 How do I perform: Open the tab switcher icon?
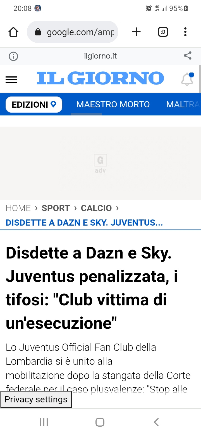163,32
